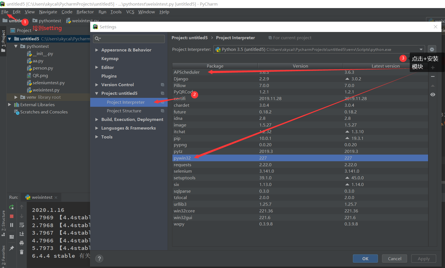This screenshot has width=445, height=268.
Task: Close the weixintest Run tab
Action: (56, 197)
